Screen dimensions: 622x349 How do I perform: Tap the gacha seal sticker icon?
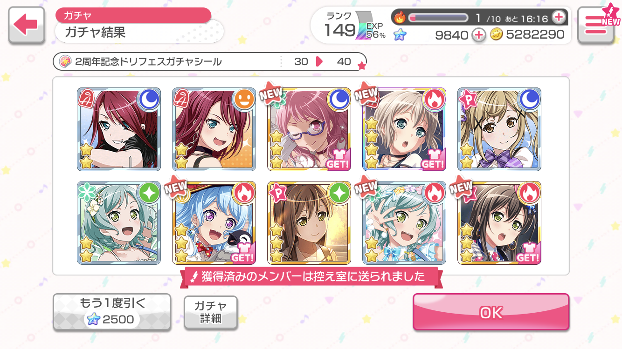click(x=66, y=61)
